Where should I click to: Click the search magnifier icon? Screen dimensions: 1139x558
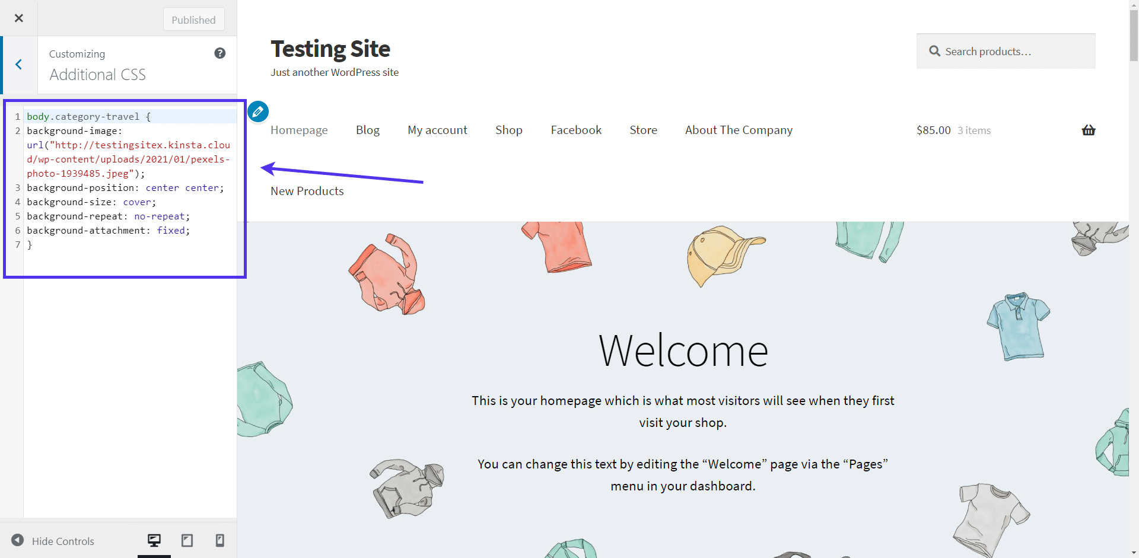[x=934, y=51]
